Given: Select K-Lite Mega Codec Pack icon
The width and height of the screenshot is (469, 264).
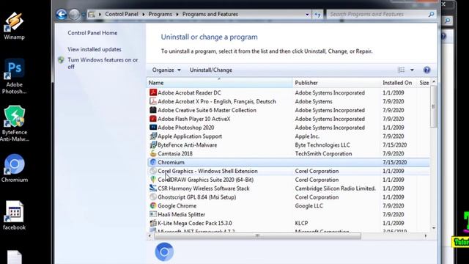Looking at the screenshot, I should point(153,223).
